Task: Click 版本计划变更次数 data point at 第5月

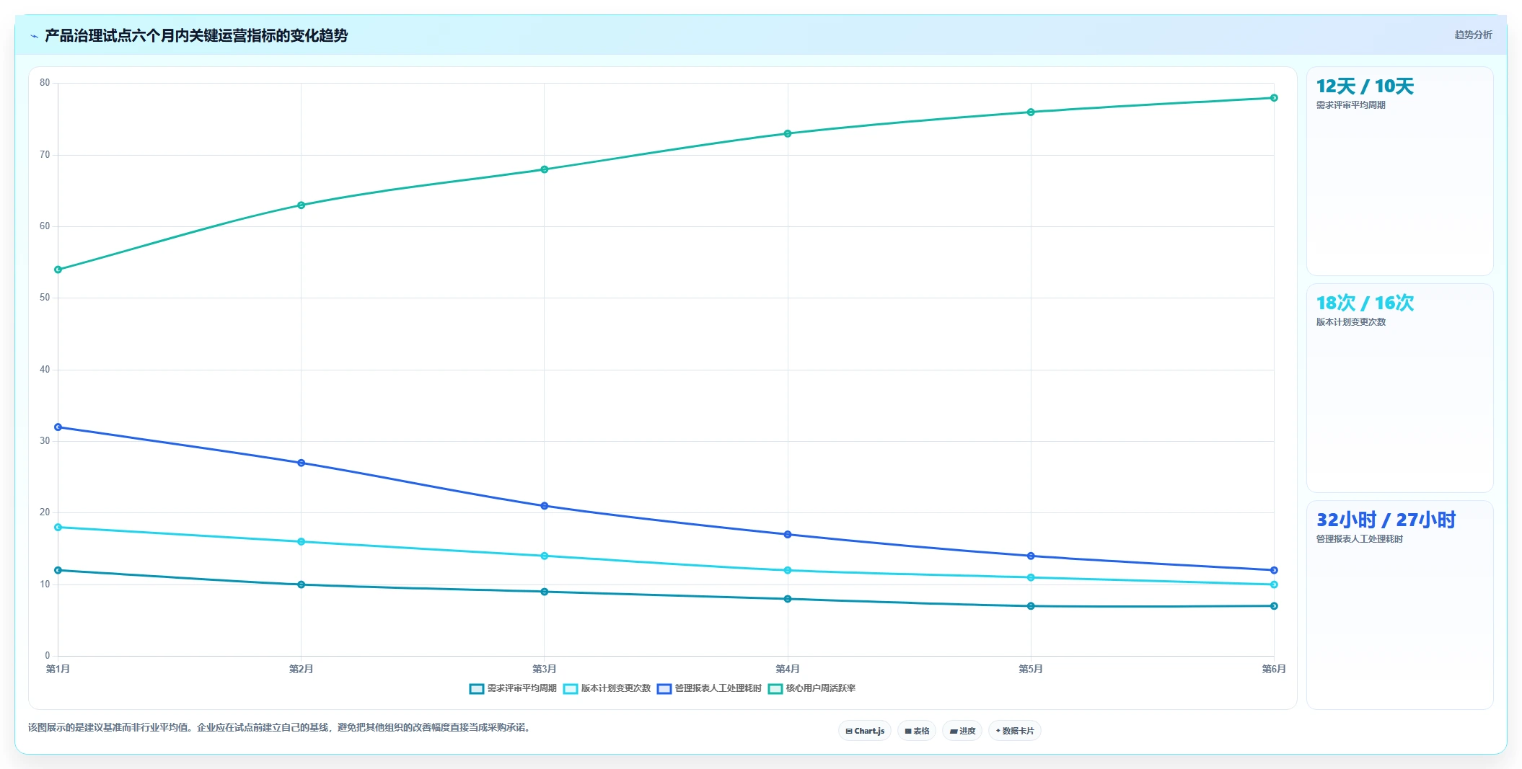Action: pyautogui.click(x=1031, y=577)
